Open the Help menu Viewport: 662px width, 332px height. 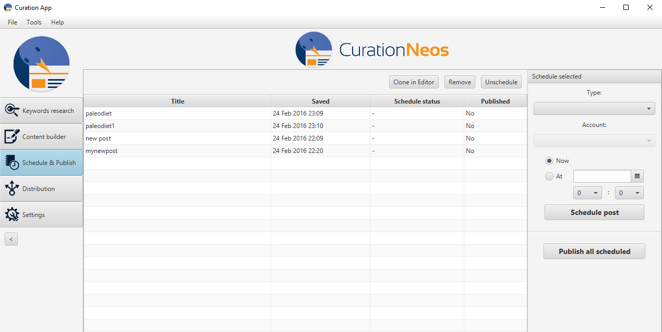(x=57, y=22)
